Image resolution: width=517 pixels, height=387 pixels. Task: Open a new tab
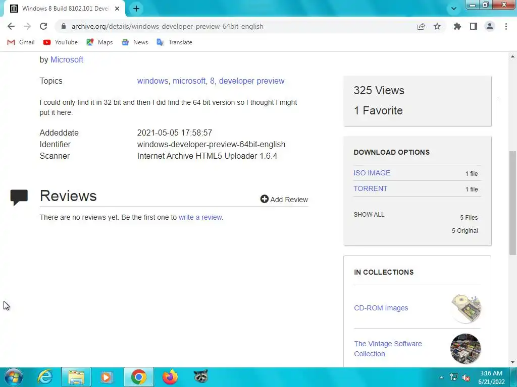tap(136, 9)
